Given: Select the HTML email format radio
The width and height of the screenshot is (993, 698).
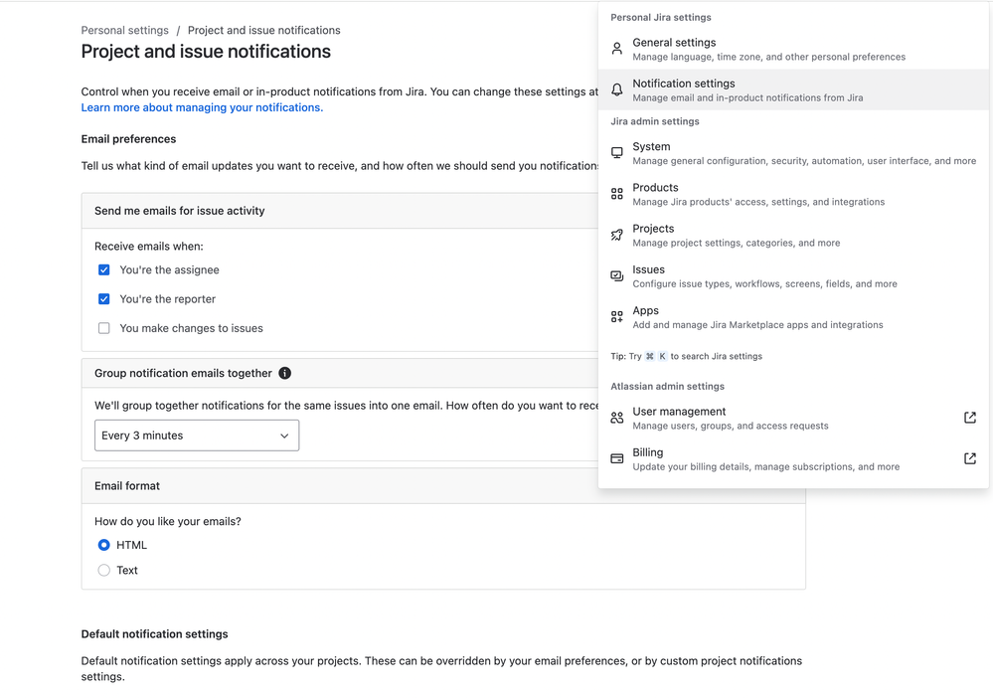Looking at the screenshot, I should [103, 545].
